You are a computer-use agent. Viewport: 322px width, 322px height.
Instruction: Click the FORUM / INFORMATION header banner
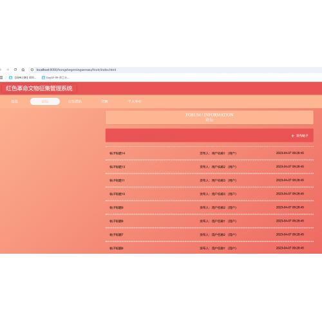click(x=209, y=117)
